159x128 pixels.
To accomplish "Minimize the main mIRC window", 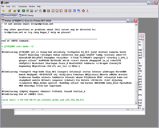I will [149, 3].
